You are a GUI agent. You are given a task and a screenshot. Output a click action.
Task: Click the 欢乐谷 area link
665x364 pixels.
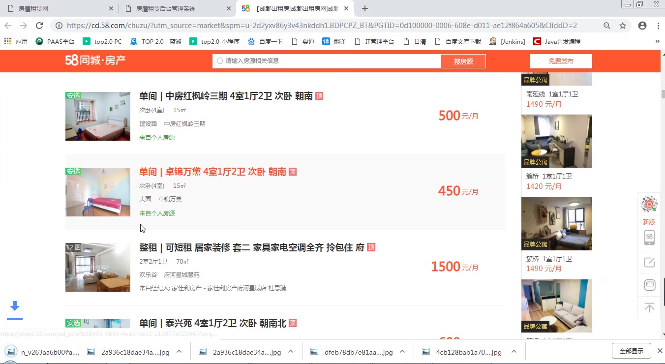click(148, 275)
